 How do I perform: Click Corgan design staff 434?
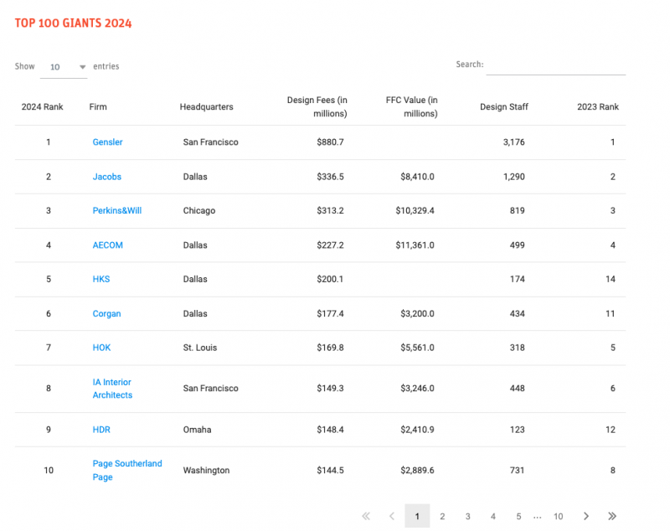coord(517,313)
